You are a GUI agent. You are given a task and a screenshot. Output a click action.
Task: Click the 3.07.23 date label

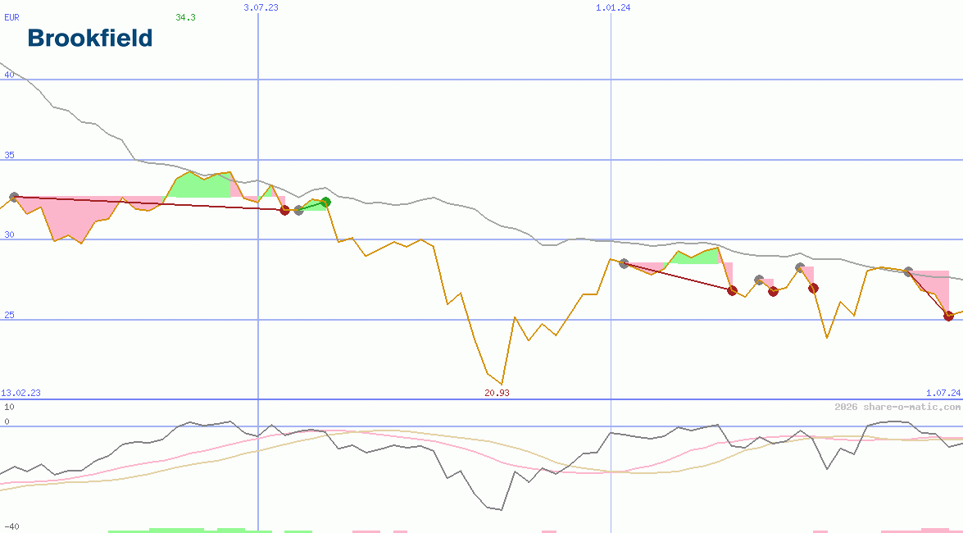coord(261,7)
